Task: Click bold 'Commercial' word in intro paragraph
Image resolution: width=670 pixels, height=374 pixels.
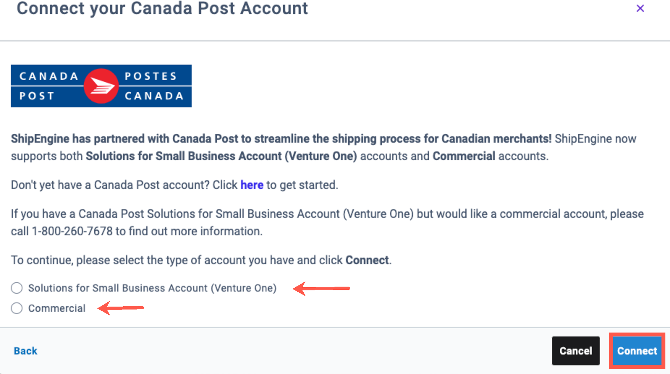Action: pyautogui.click(x=464, y=156)
